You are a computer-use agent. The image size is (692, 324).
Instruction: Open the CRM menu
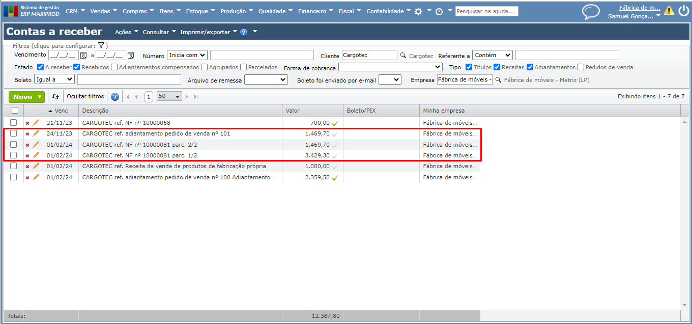(74, 11)
